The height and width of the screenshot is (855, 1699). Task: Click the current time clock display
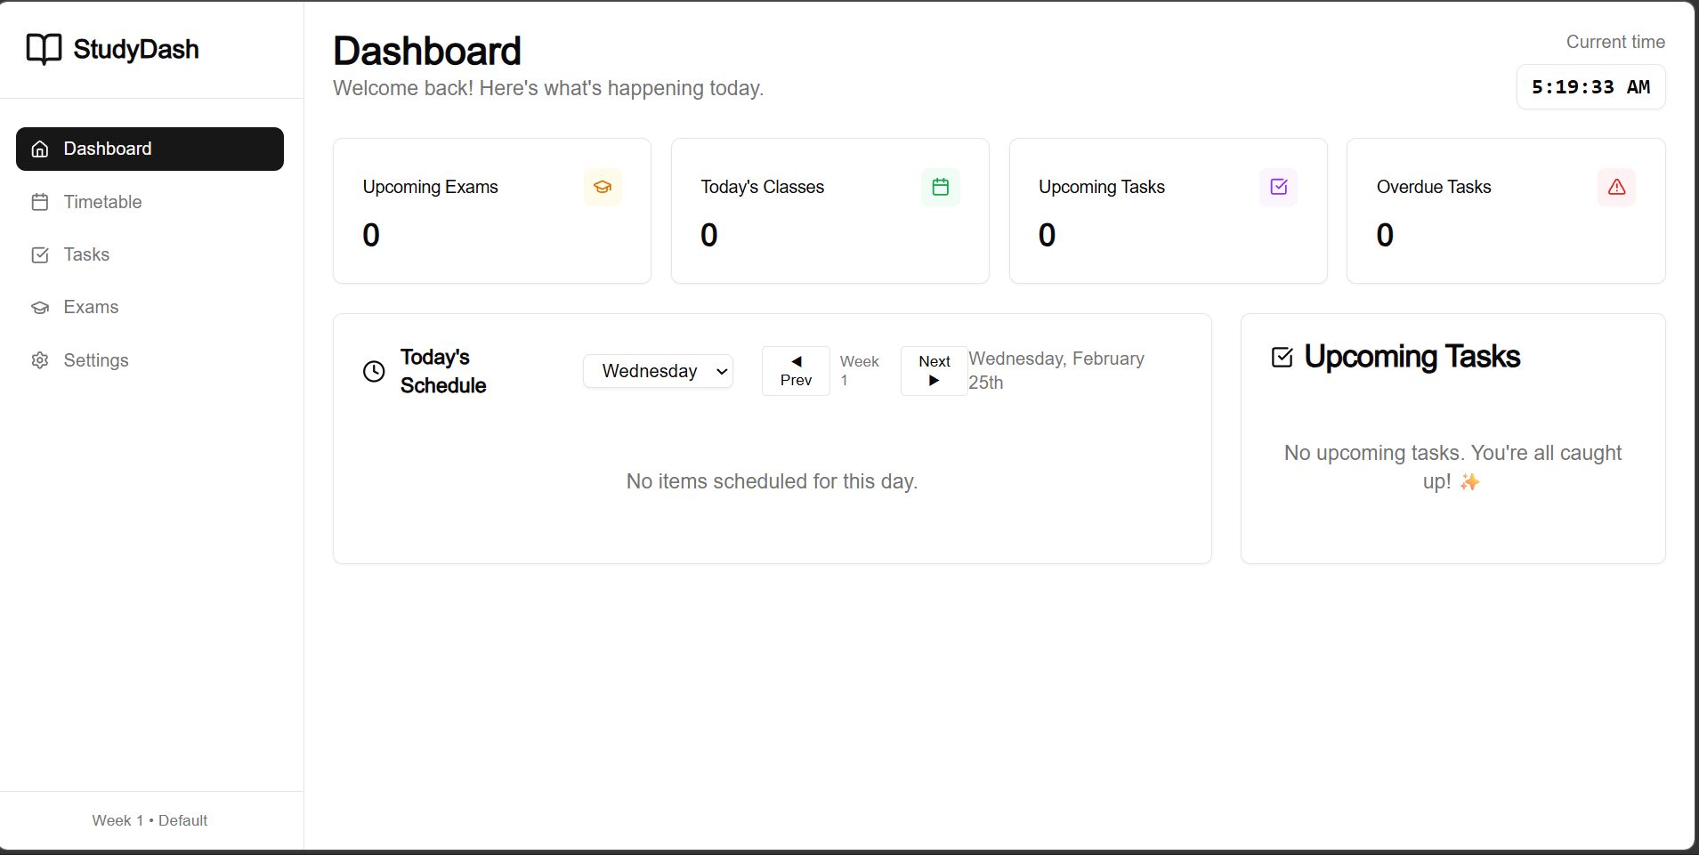[1590, 87]
